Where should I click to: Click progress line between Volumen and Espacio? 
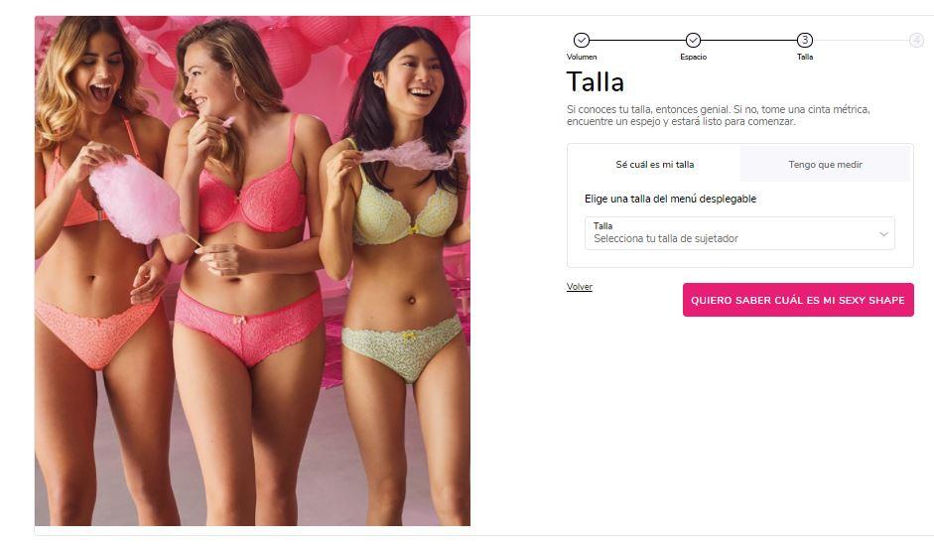(x=637, y=40)
